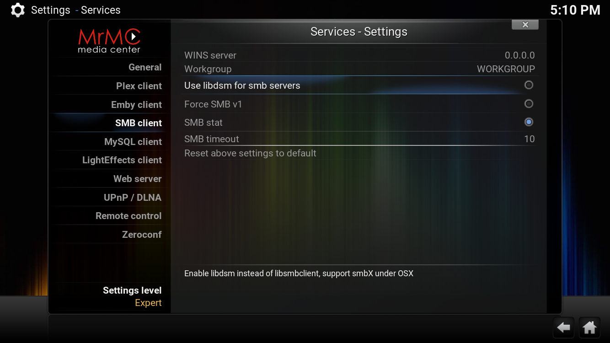Open the General settings category
Image resolution: width=610 pixels, height=343 pixels.
click(x=145, y=67)
